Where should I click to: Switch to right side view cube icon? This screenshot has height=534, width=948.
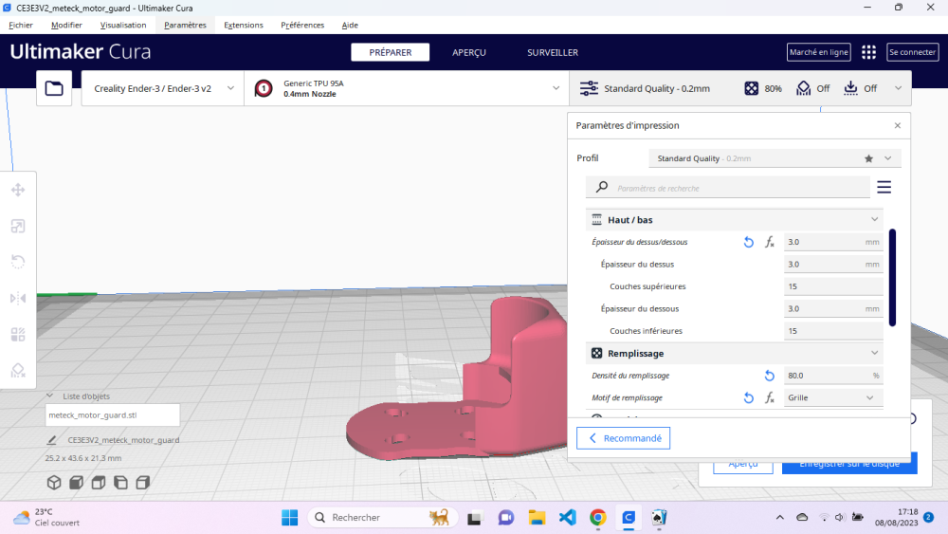(x=143, y=482)
